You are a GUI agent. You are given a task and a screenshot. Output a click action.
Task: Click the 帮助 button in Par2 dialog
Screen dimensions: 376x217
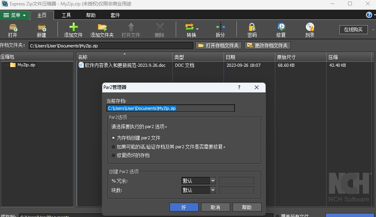point(247,207)
